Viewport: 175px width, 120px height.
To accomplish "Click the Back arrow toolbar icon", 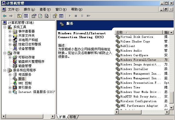I will (4, 16).
